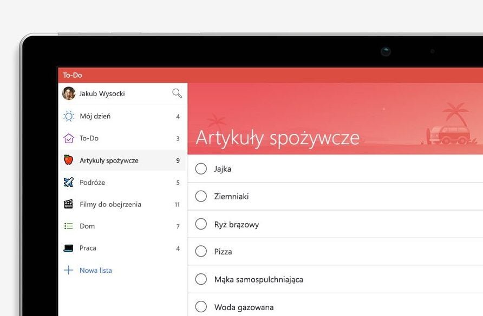The width and height of the screenshot is (483, 316).
Task: Click the plus icon for new list
Action: pyautogui.click(x=68, y=270)
